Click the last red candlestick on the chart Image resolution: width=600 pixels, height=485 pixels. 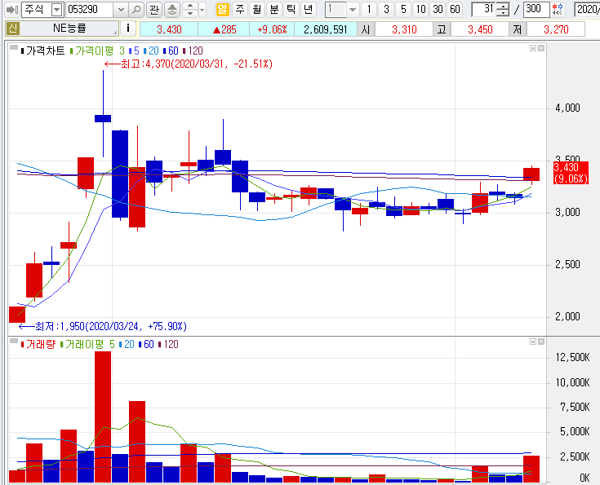click(531, 174)
